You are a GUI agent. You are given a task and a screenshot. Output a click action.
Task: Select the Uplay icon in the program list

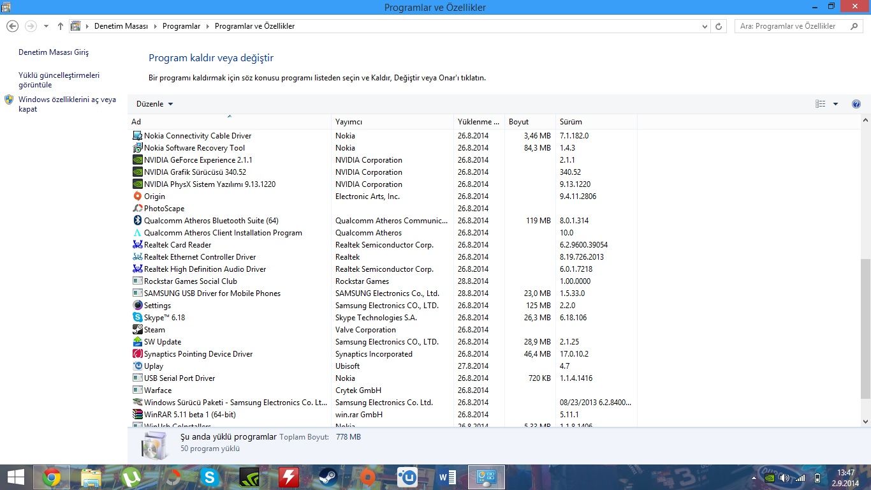coord(137,366)
